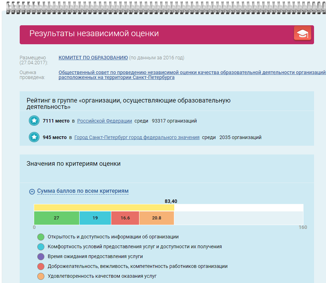The width and height of the screenshot is (326, 283).
Task: Open the КОМИТЕТ ПО ОБРАЗОВАНИЮ link
Action: pyautogui.click(x=93, y=58)
